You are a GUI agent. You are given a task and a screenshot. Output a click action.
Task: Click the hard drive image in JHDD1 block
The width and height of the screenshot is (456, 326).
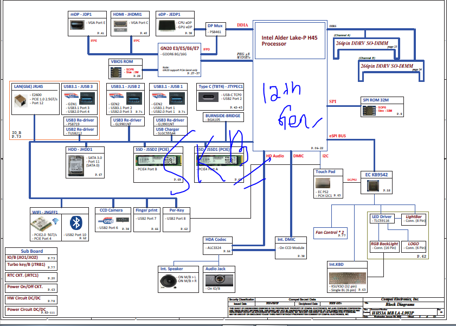[x=76, y=166]
